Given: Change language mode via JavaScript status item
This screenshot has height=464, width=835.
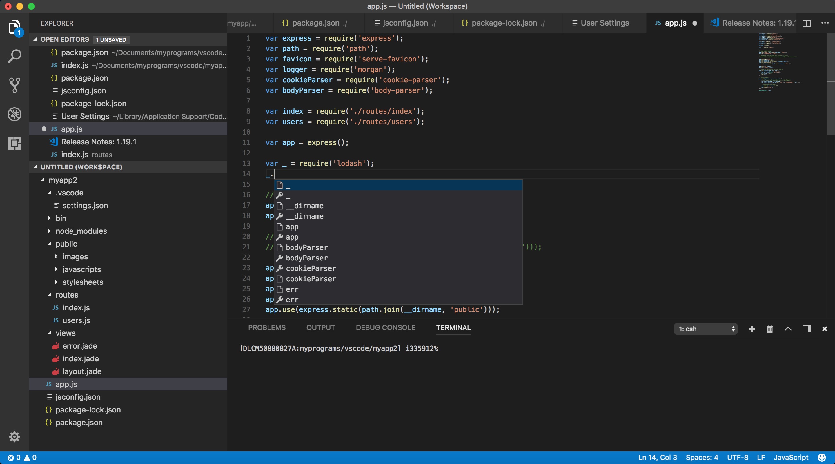Looking at the screenshot, I should tap(791, 458).
